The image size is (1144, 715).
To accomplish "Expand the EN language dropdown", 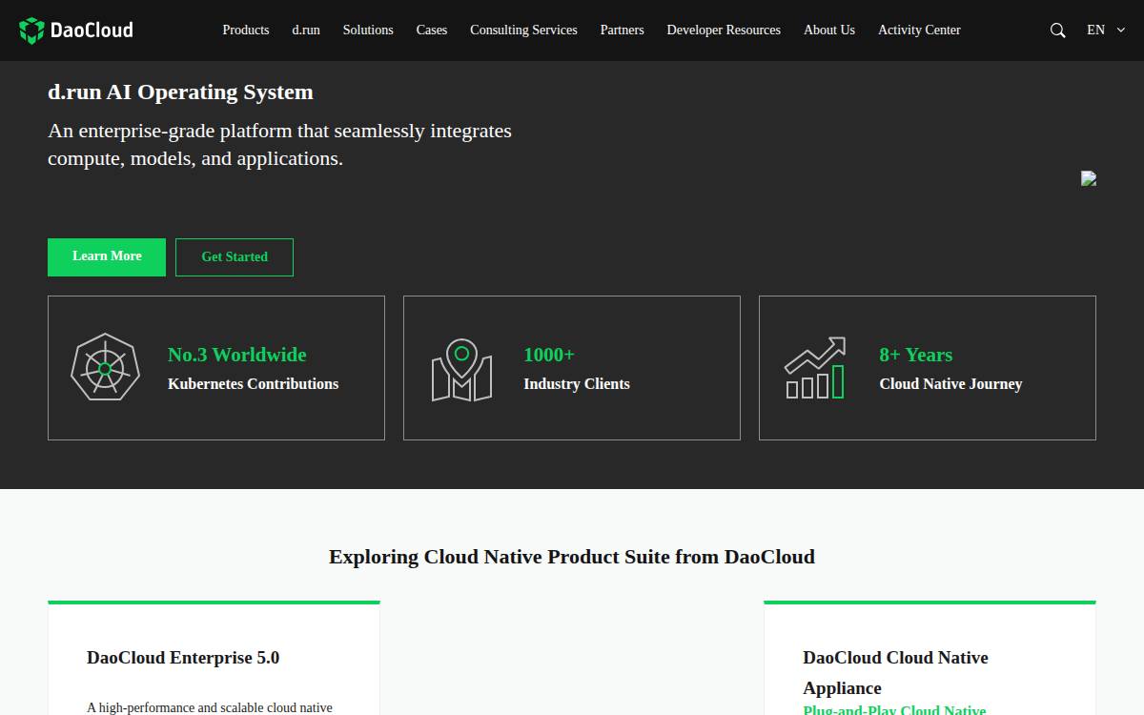I will pos(1106,31).
